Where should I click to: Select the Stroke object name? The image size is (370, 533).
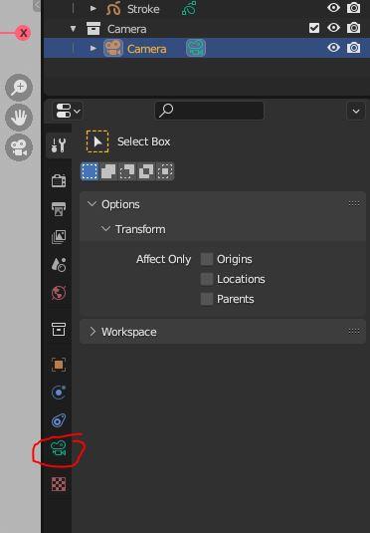point(143,9)
